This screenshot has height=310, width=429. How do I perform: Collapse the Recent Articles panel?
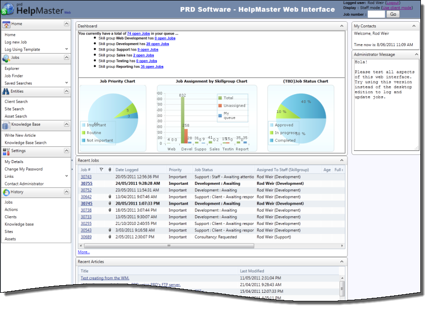point(342,261)
